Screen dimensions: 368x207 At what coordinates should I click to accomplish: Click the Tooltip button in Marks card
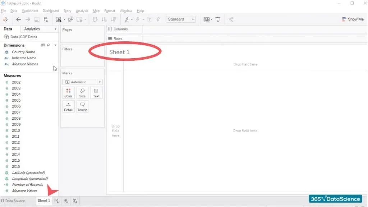(82, 106)
